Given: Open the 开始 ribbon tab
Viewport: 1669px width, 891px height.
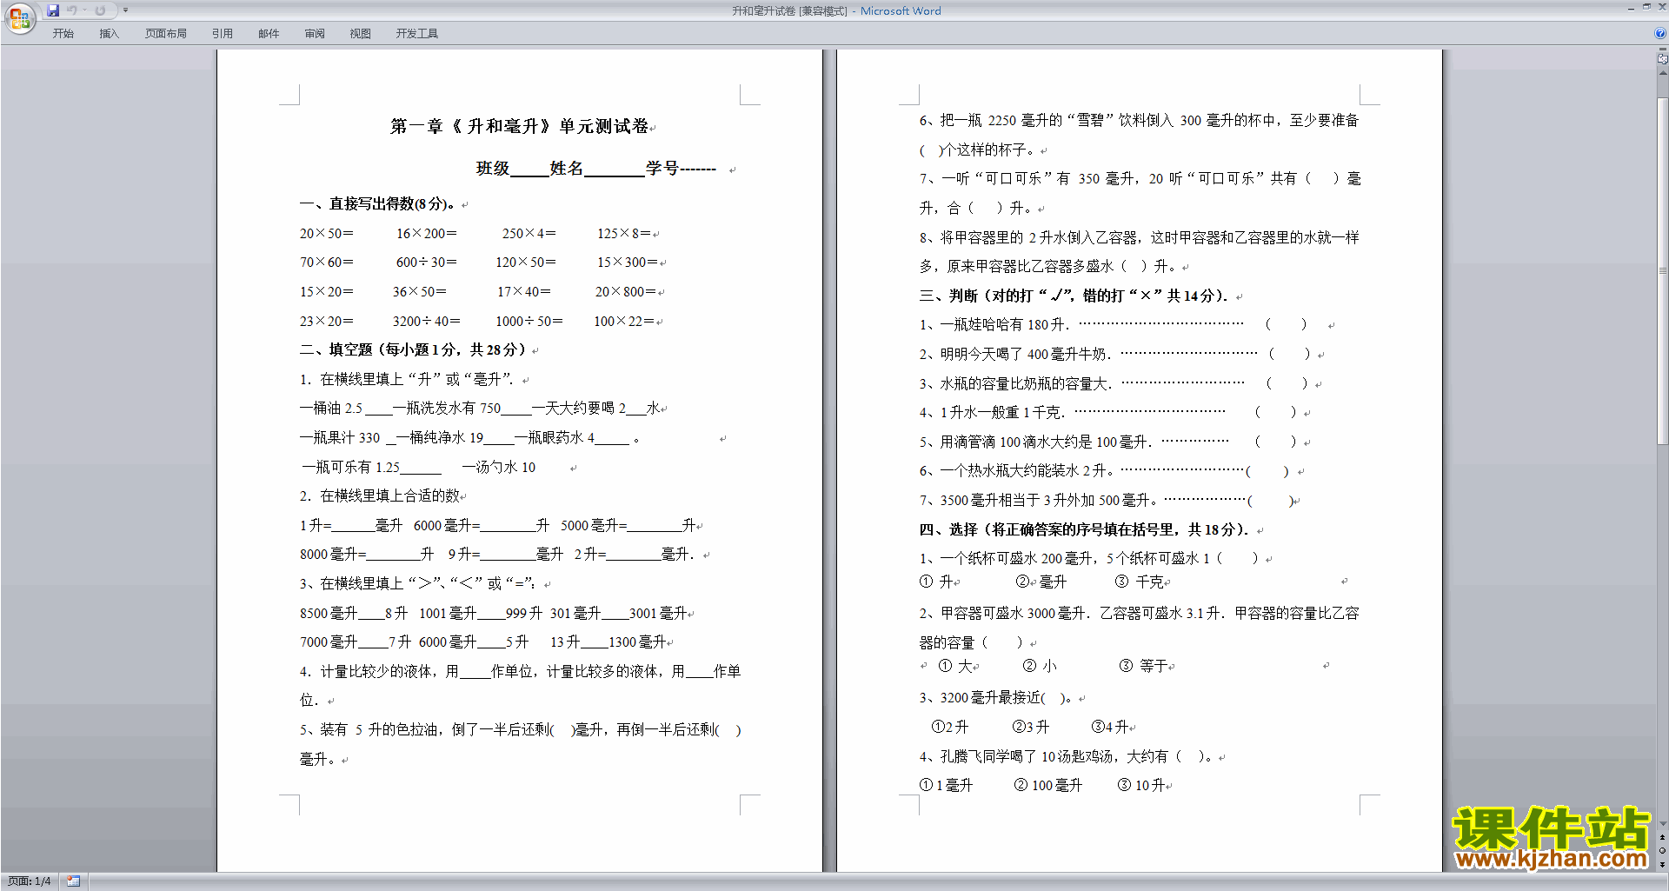Looking at the screenshot, I should (63, 33).
